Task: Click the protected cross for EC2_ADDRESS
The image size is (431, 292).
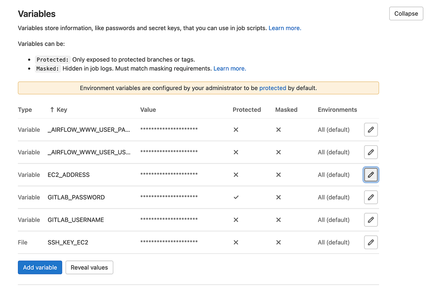Action: [236, 175]
